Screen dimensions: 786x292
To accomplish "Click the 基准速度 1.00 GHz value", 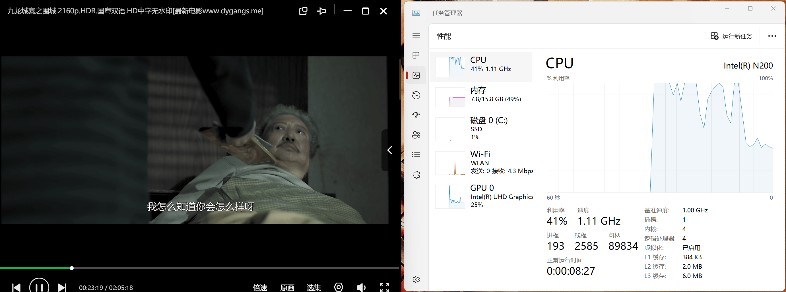I will tap(695, 210).
